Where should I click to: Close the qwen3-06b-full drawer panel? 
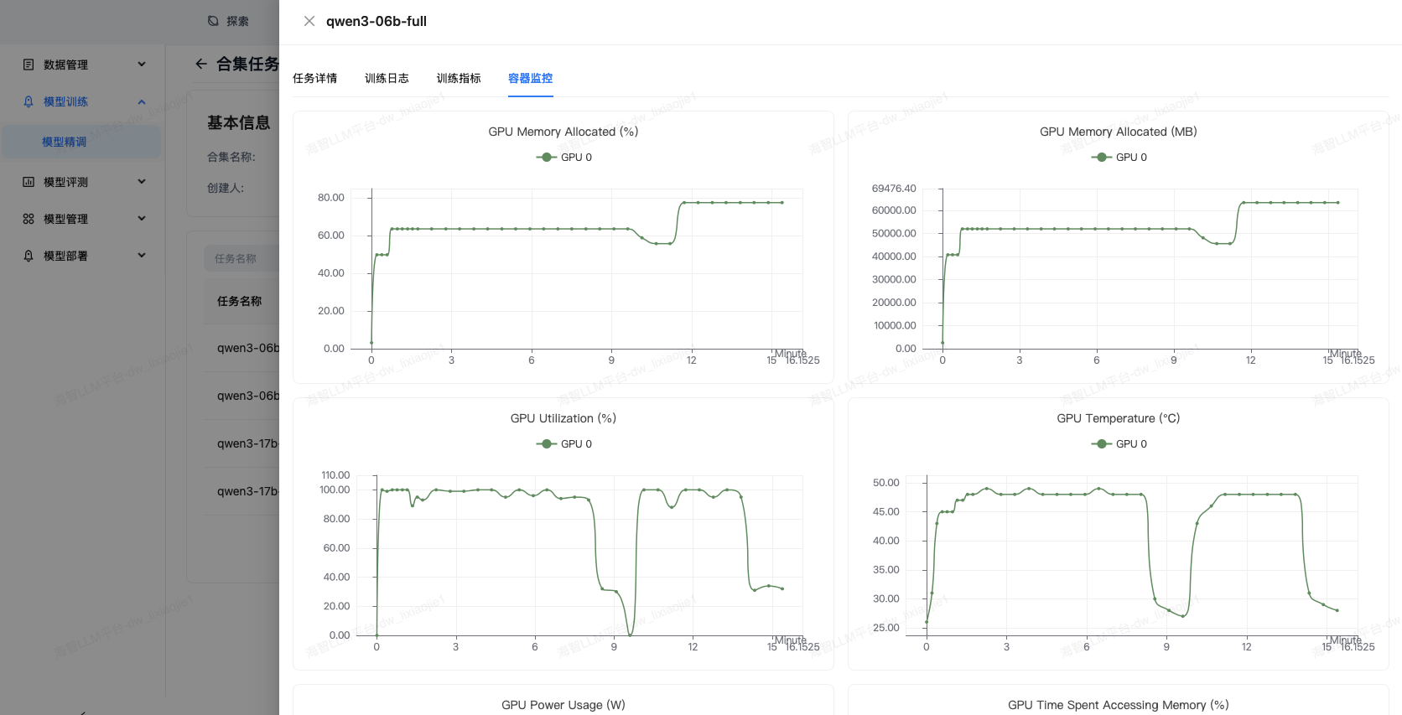[309, 21]
